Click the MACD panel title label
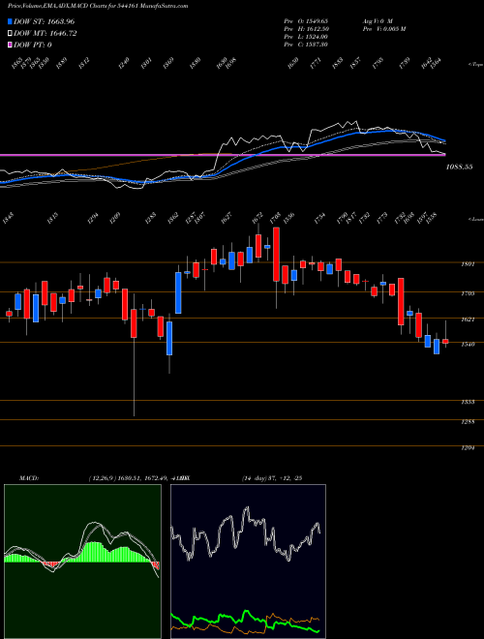The image size is (484, 639). 28,478
